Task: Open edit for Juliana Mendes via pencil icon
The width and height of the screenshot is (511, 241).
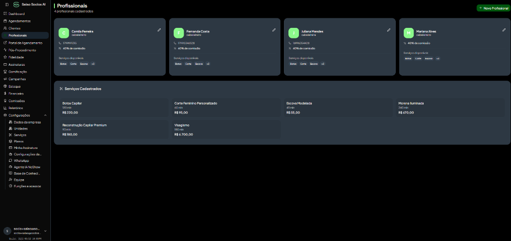Action: click(x=388, y=30)
